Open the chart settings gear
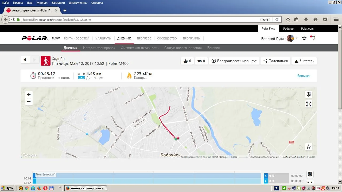The image size is (342, 192). pyautogui.click(x=310, y=174)
